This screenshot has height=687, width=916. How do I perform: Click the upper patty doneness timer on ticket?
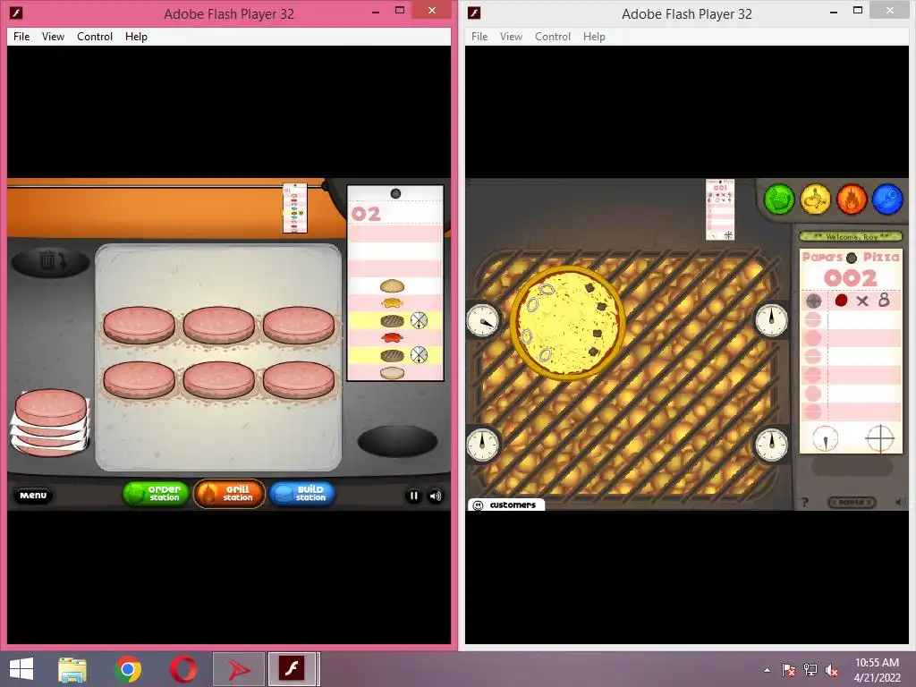point(419,320)
